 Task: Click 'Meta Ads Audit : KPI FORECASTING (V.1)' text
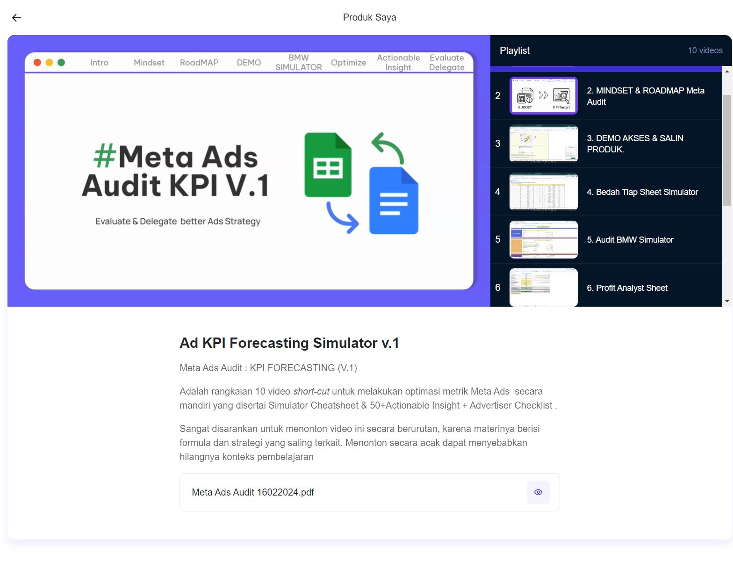[268, 368]
